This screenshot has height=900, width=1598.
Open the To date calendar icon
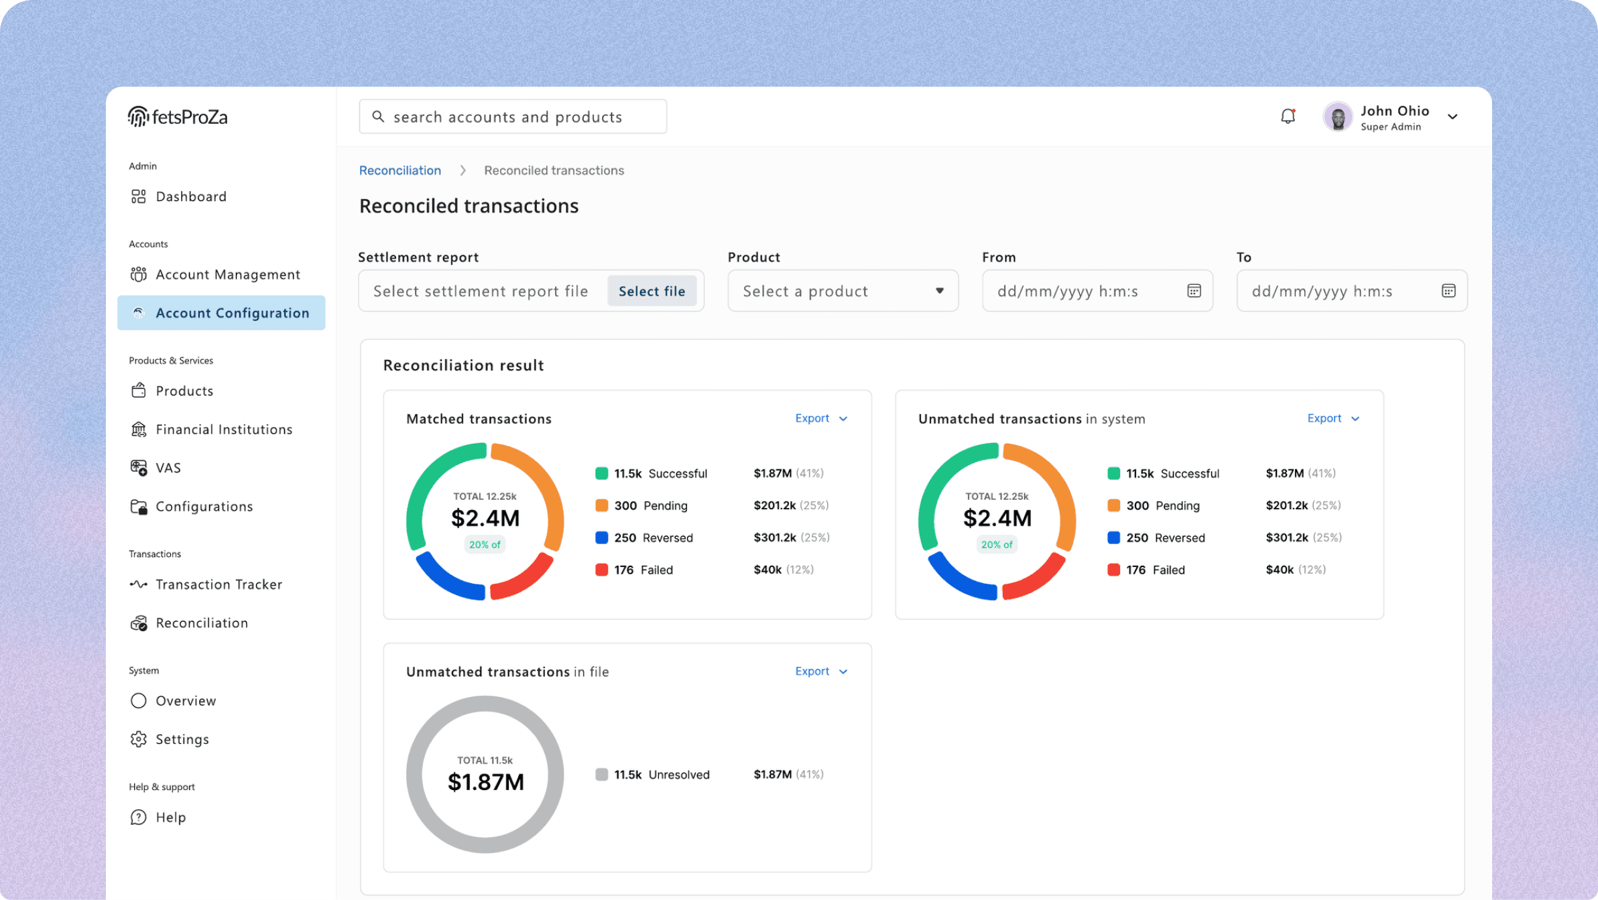pyautogui.click(x=1449, y=291)
